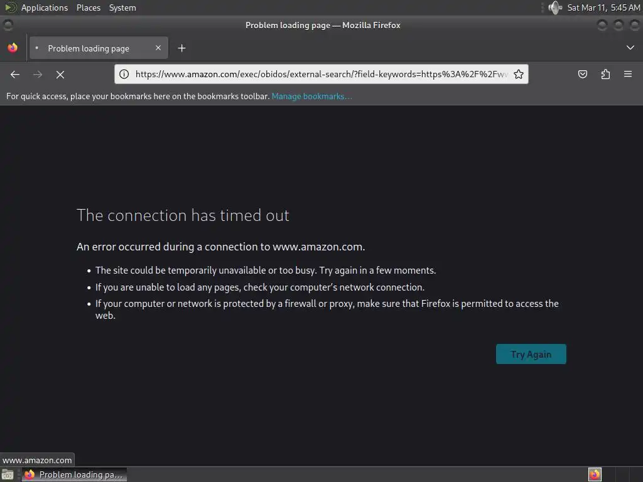Click the site information icon in address bar

click(124, 74)
